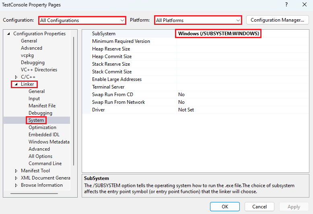Screen dimensions: 313x214
Task: Expand the XML Document Generator node
Action: (x=16, y=178)
